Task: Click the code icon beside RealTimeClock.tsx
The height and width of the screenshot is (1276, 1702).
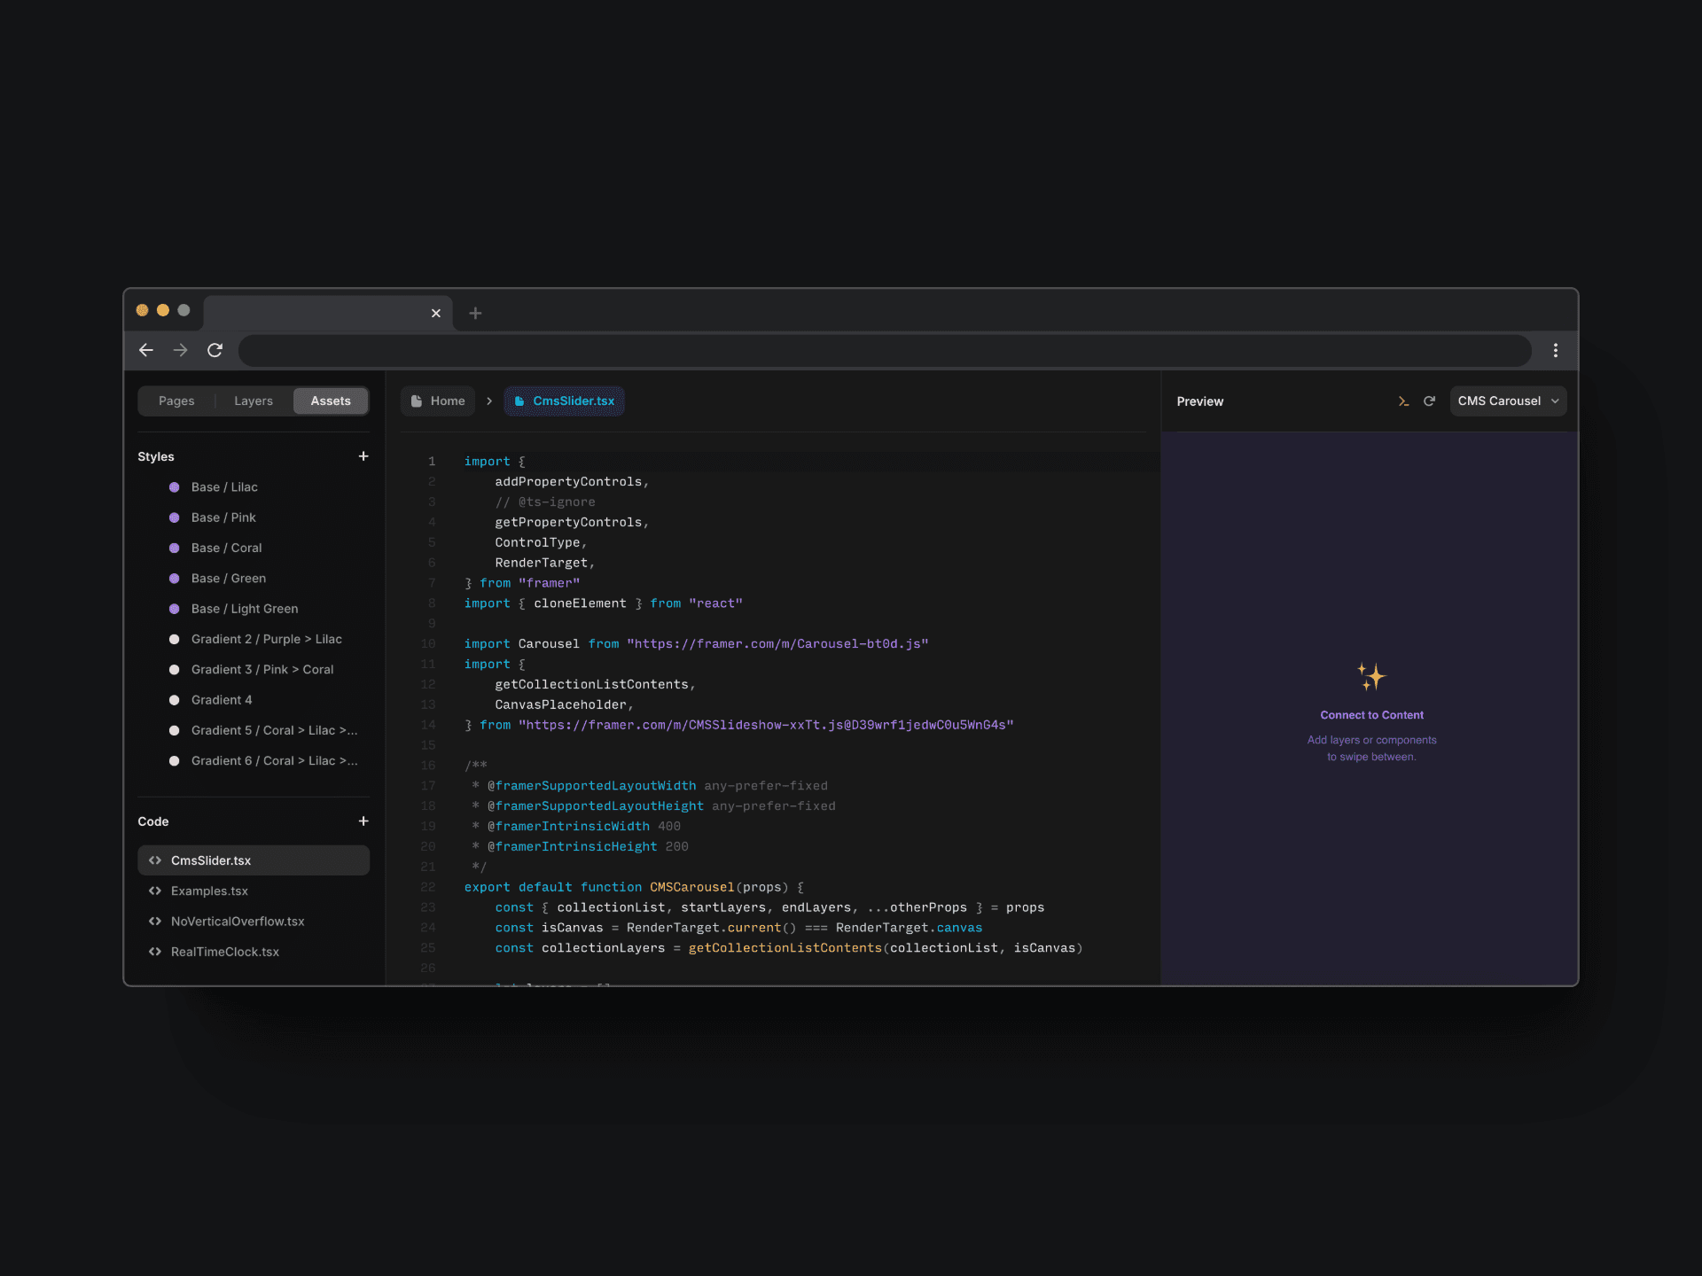Action: tap(155, 952)
